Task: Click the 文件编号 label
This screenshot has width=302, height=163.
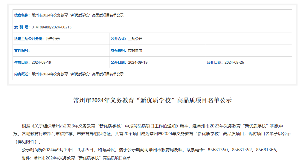Action: (x=22, y=51)
